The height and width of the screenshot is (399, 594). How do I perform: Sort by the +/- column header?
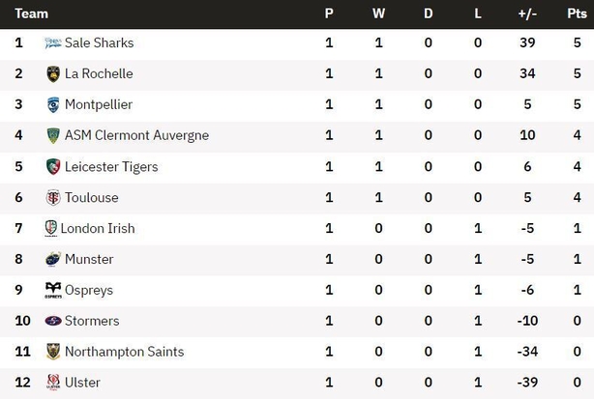527,14
